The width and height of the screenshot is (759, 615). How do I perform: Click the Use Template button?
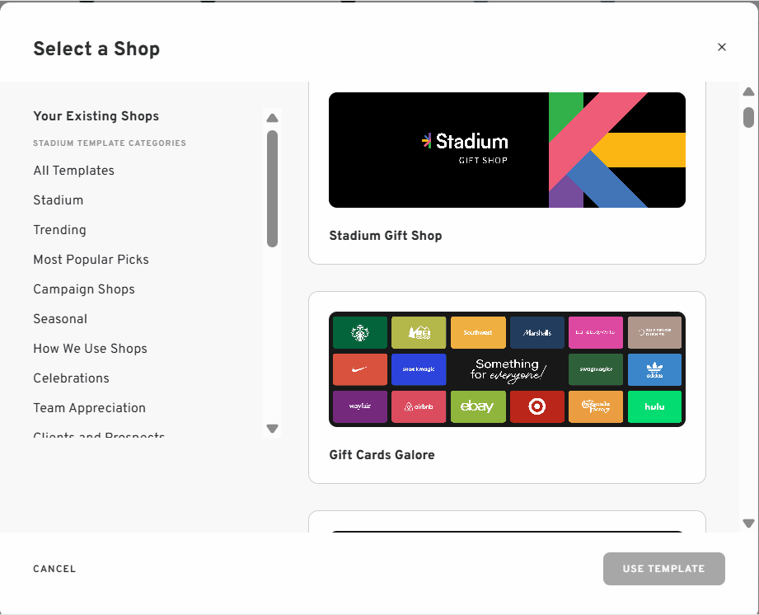tap(663, 569)
